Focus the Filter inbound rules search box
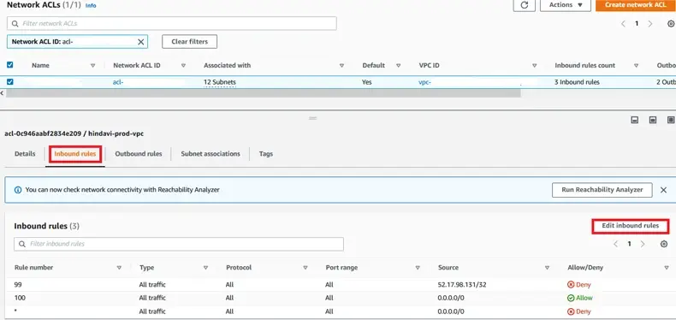 coord(179,244)
